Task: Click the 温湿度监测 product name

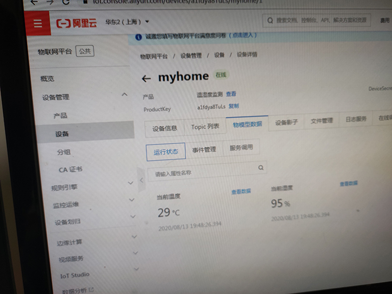Action: point(210,95)
